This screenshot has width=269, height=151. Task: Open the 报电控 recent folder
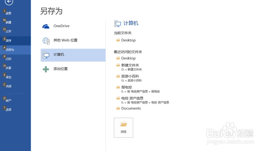pyautogui.click(x=127, y=87)
